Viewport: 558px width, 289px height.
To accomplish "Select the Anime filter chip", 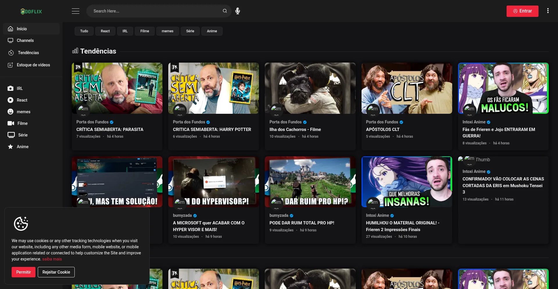I will pyautogui.click(x=212, y=31).
